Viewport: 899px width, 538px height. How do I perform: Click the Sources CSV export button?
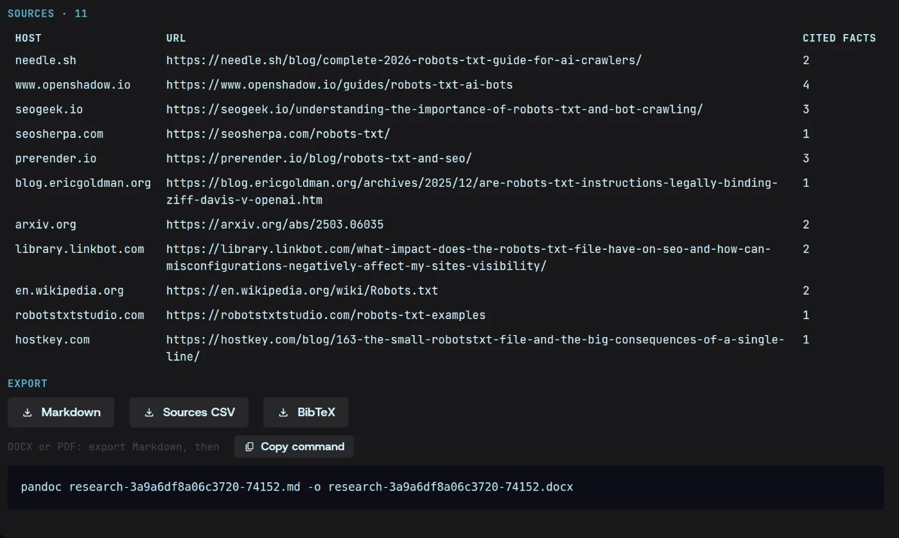pos(189,412)
